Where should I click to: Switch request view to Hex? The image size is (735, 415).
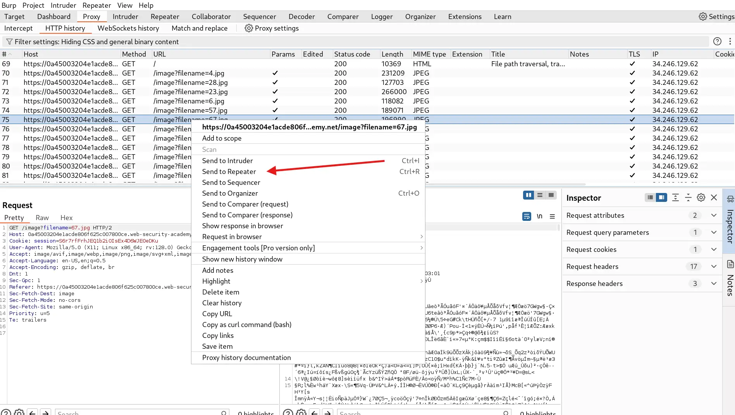click(66, 218)
